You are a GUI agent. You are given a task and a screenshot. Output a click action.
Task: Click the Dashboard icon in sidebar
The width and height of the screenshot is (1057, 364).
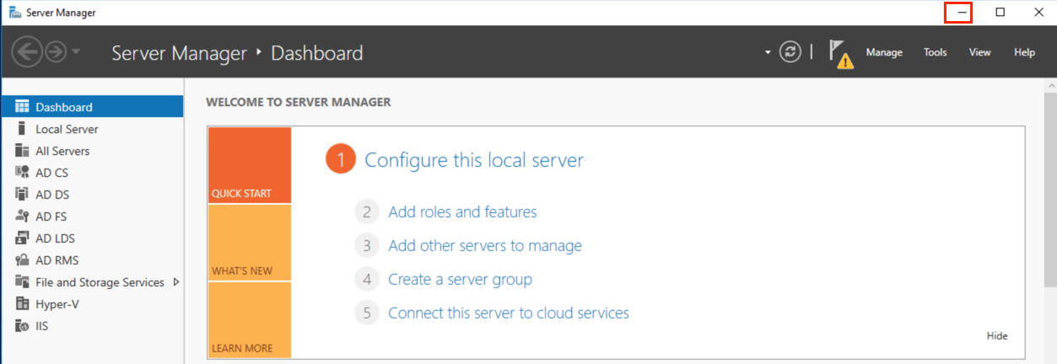tap(23, 107)
